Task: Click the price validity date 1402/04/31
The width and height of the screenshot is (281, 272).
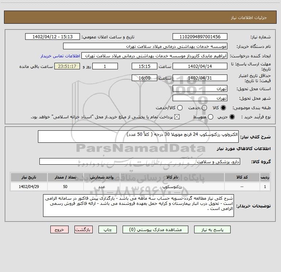Action: pyautogui.click(x=200, y=78)
